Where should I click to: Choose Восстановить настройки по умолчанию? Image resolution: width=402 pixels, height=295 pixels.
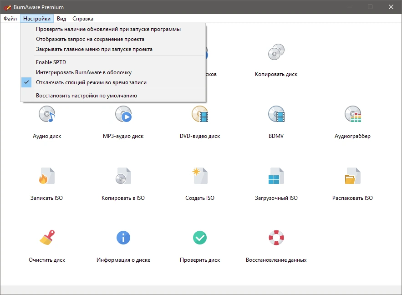point(113,96)
